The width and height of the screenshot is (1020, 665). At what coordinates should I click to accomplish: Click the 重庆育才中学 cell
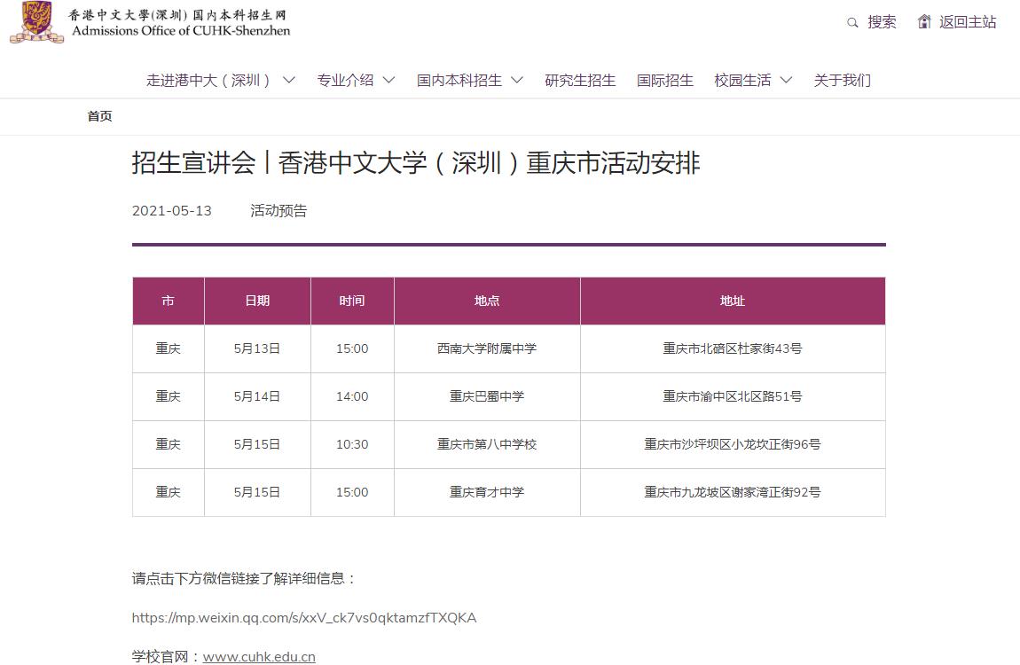pos(487,492)
